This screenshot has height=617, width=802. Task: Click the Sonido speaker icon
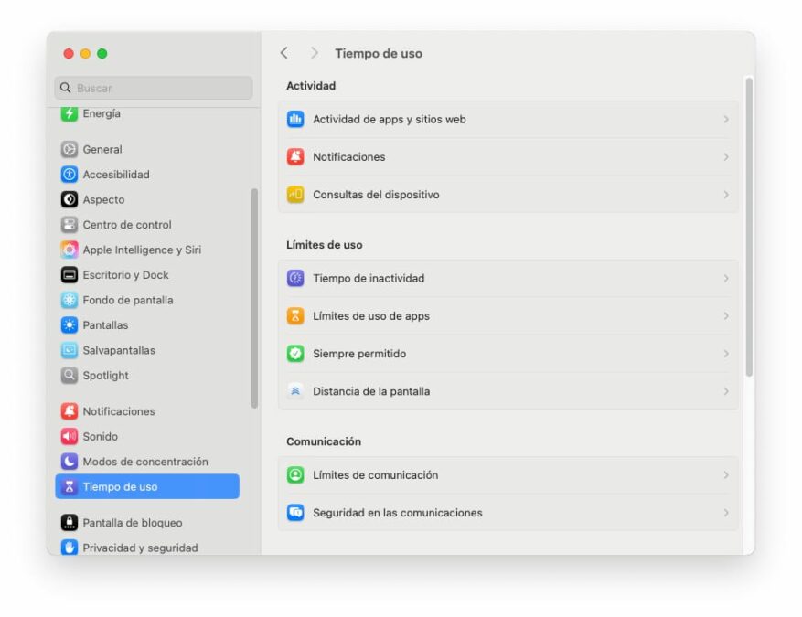(70, 436)
